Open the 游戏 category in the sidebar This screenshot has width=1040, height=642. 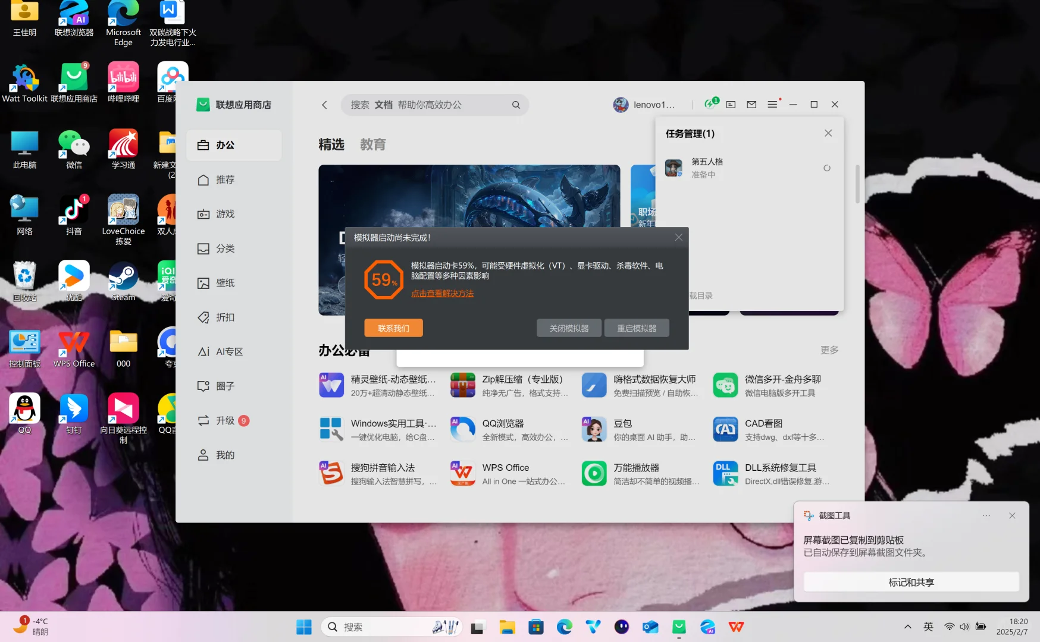point(225,214)
